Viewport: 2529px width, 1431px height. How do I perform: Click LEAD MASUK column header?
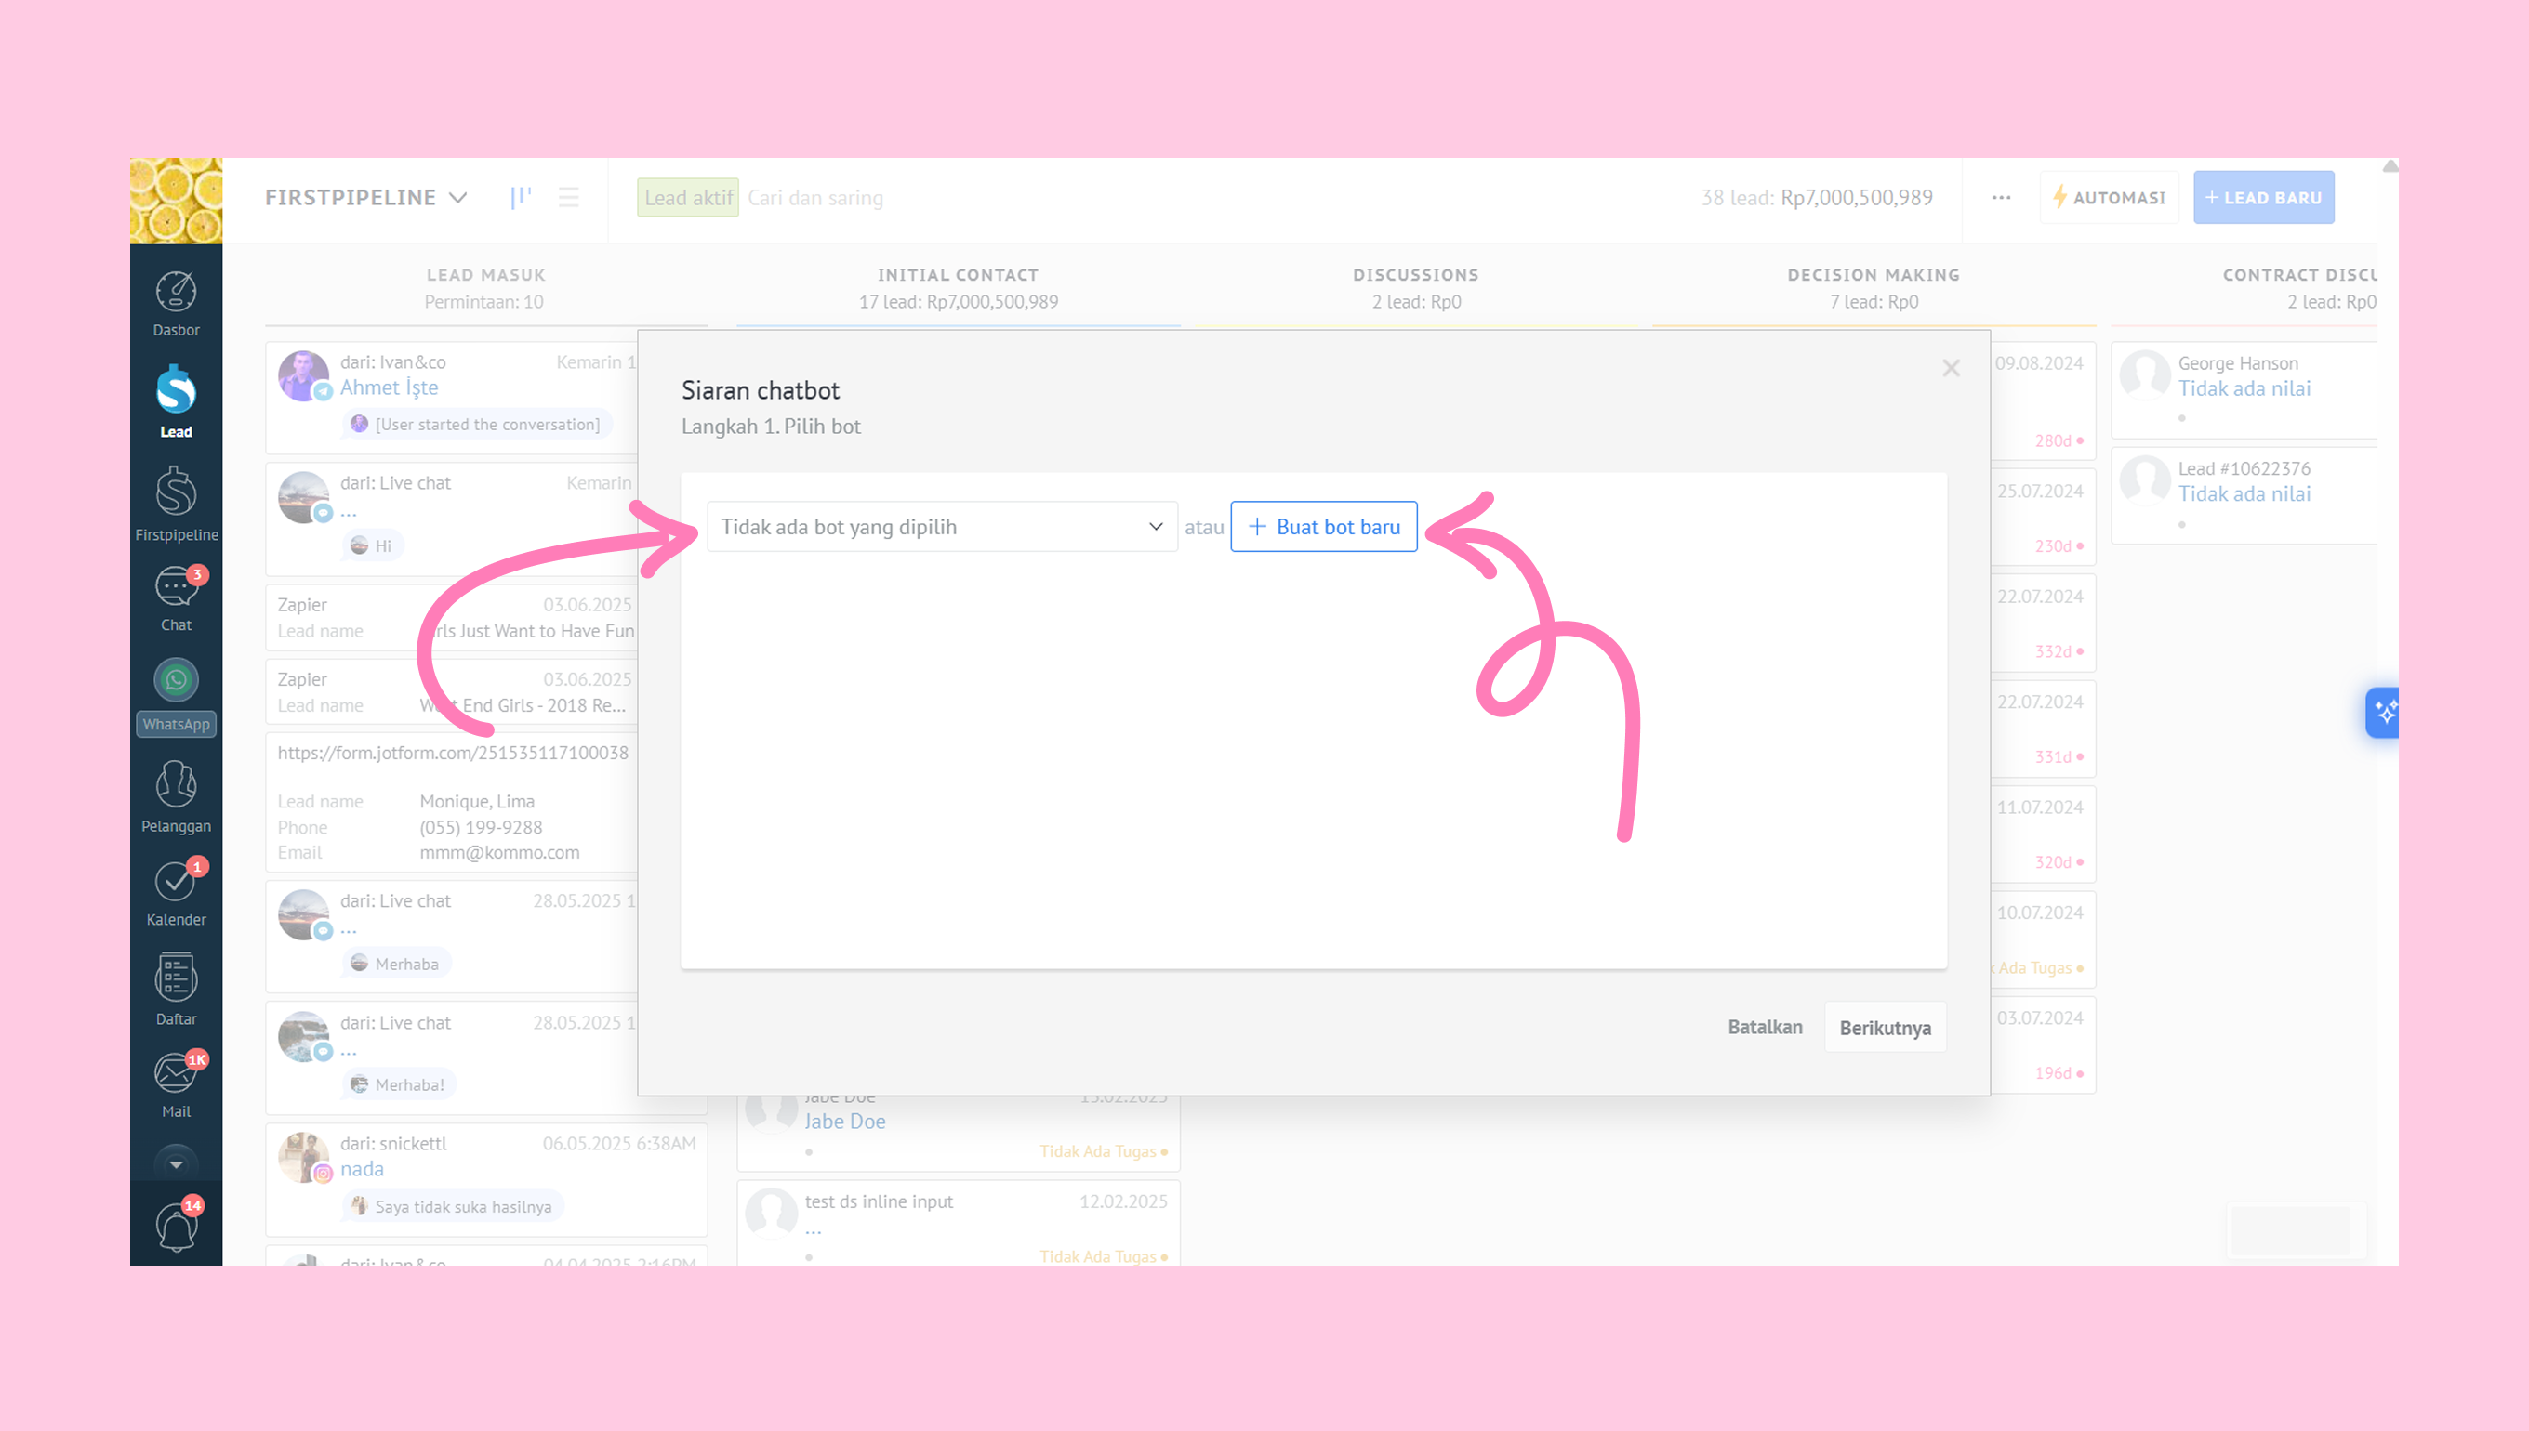click(x=485, y=275)
